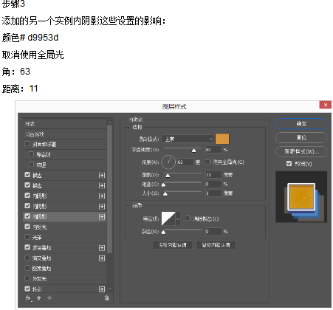Toggle the 等高线 sub-option checkbox
This screenshot has height=310, width=333.
click(x=31, y=154)
